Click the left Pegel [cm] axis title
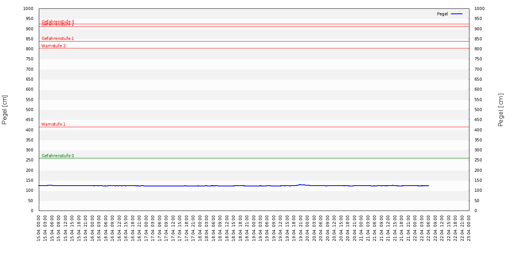The image size is (519, 269). [x=5, y=110]
